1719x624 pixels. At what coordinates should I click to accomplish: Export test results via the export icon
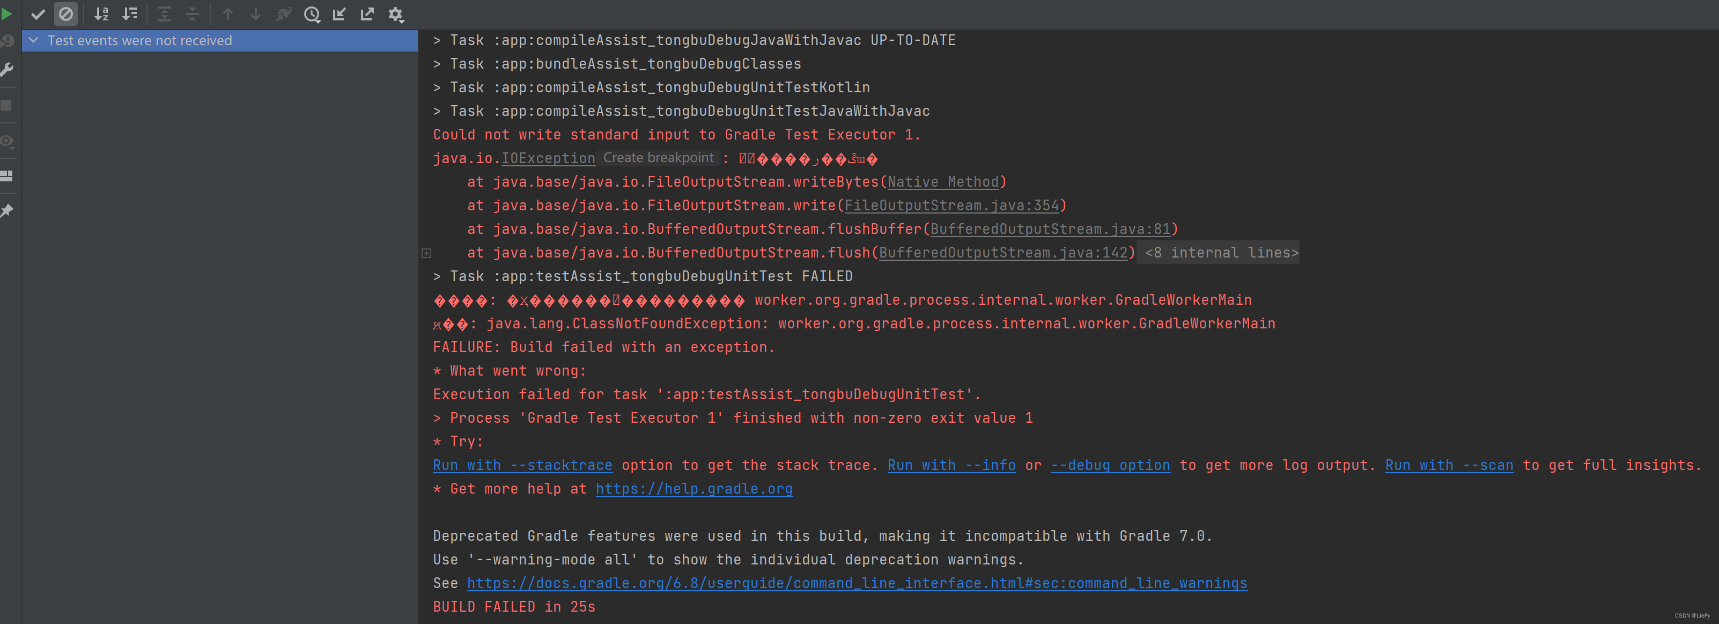(x=367, y=13)
